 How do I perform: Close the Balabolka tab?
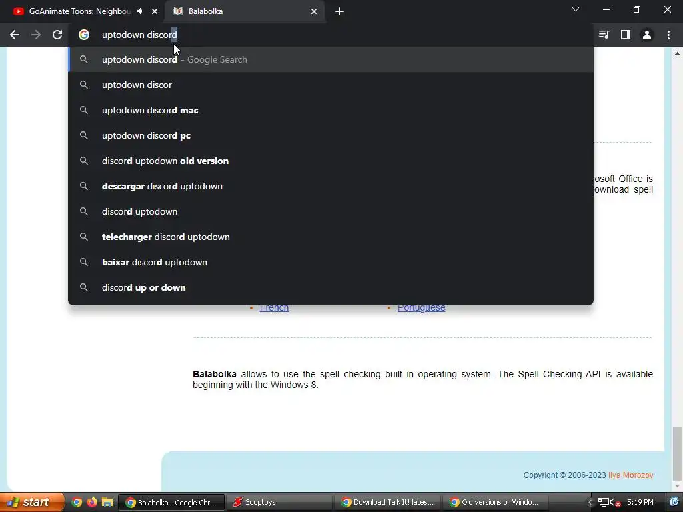[314, 11]
